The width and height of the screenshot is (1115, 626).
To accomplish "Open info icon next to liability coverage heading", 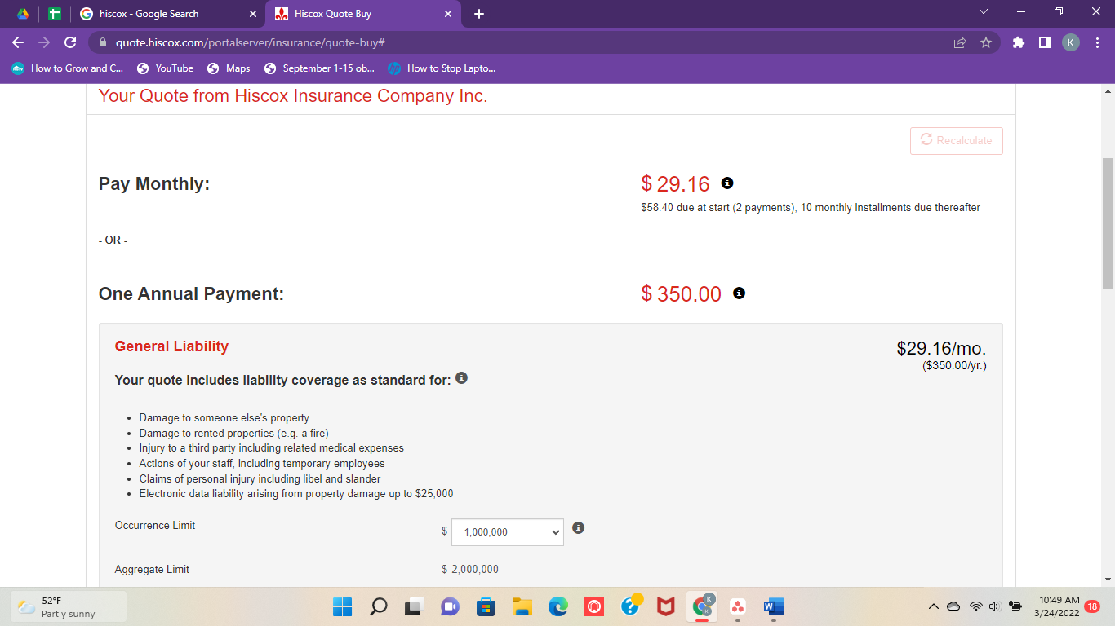I will (x=461, y=378).
